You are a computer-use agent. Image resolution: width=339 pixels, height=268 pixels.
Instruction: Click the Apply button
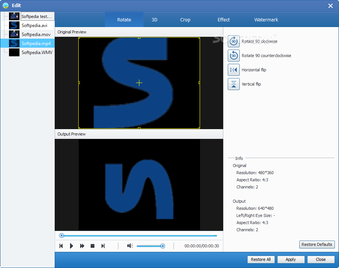[291, 259]
